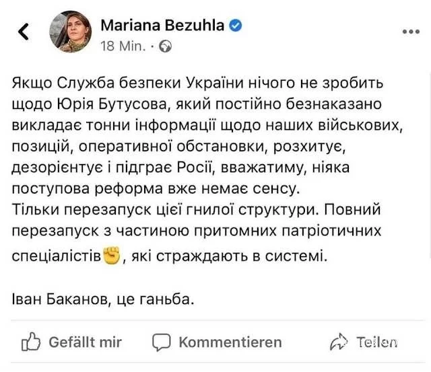Image resolution: width=431 pixels, height=372 pixels.
Task: Open the three-dot post options menu
Action: pyautogui.click(x=409, y=31)
